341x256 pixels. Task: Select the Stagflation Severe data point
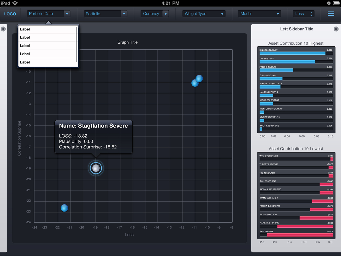pos(96,168)
